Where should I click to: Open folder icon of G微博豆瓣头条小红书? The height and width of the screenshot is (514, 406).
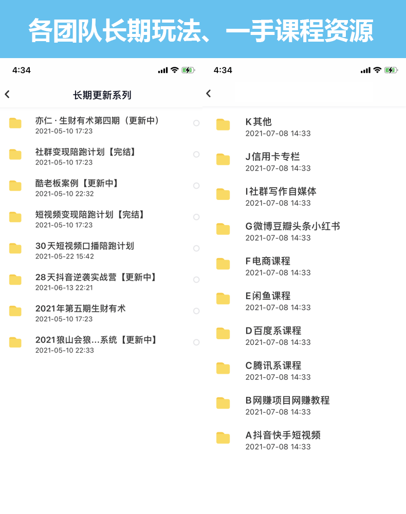(x=223, y=229)
